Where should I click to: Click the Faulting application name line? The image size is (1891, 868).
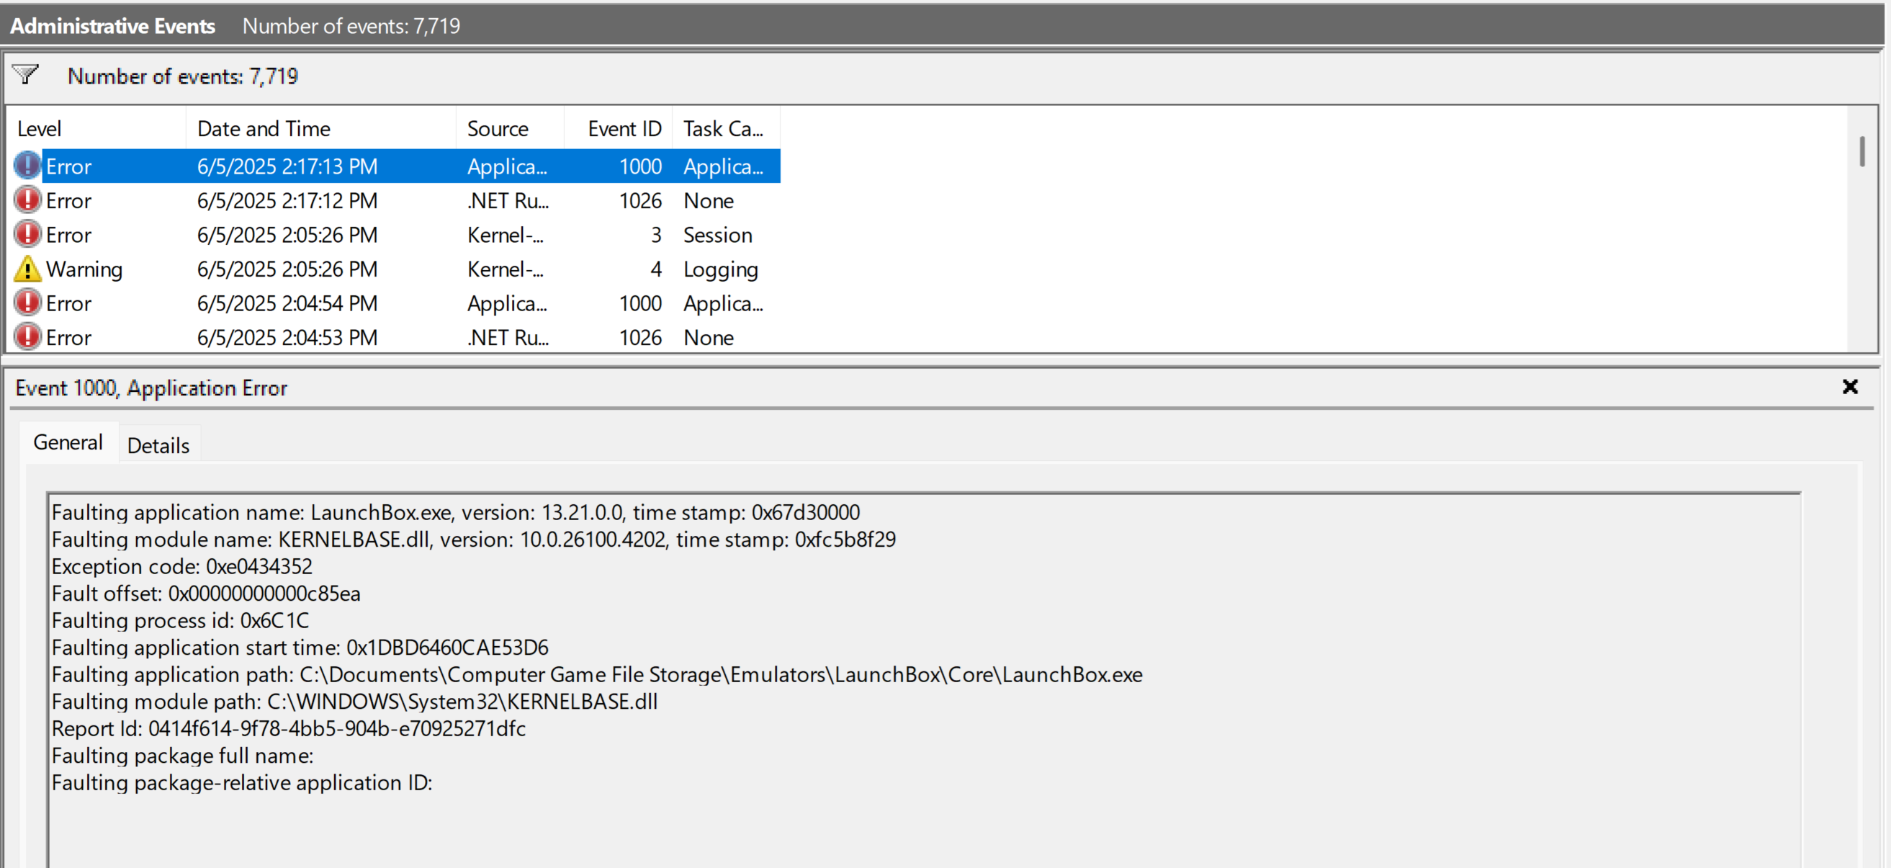455,512
